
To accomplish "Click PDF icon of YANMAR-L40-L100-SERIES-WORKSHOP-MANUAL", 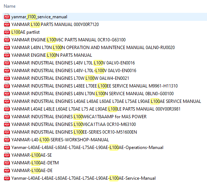I will point(7,139).
